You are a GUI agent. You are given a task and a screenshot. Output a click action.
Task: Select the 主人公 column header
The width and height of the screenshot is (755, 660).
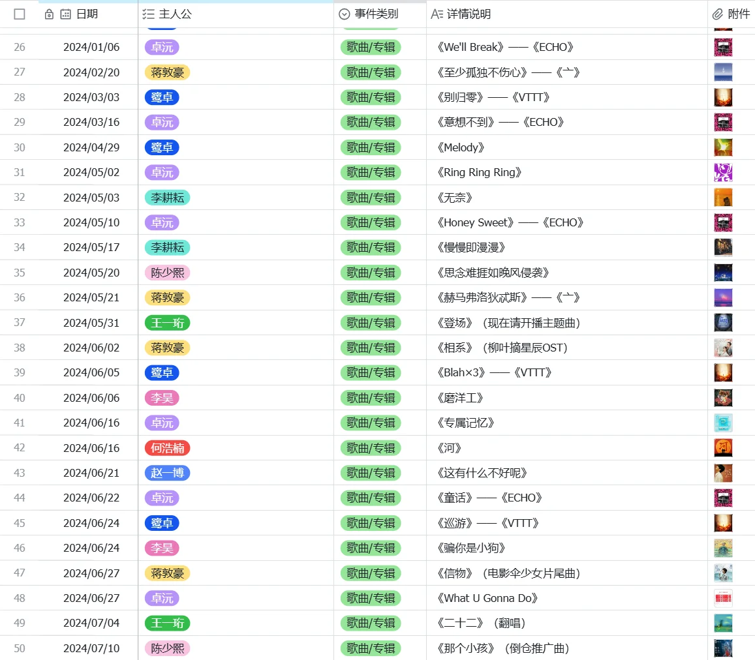pos(236,14)
